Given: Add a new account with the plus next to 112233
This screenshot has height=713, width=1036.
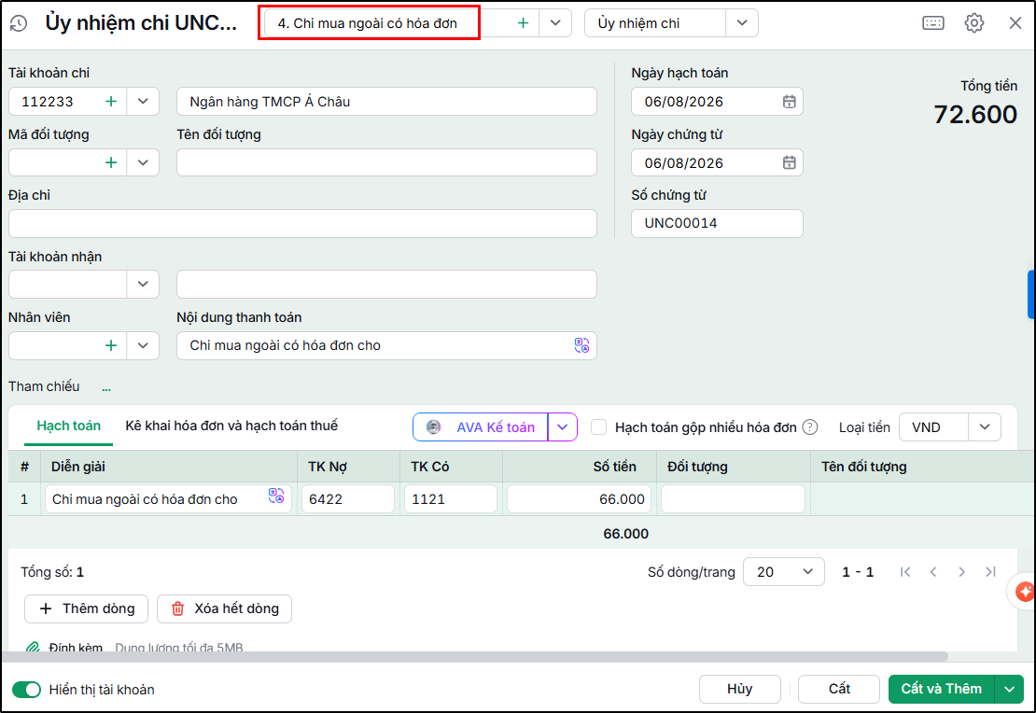Looking at the screenshot, I should click(x=111, y=101).
